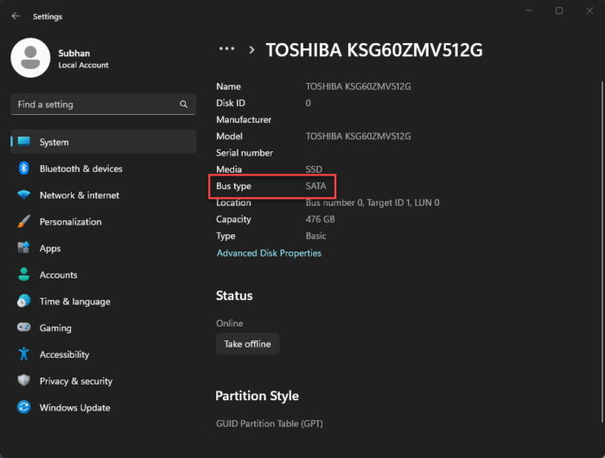
Task: Click the Gaming controller icon
Action: click(24, 328)
